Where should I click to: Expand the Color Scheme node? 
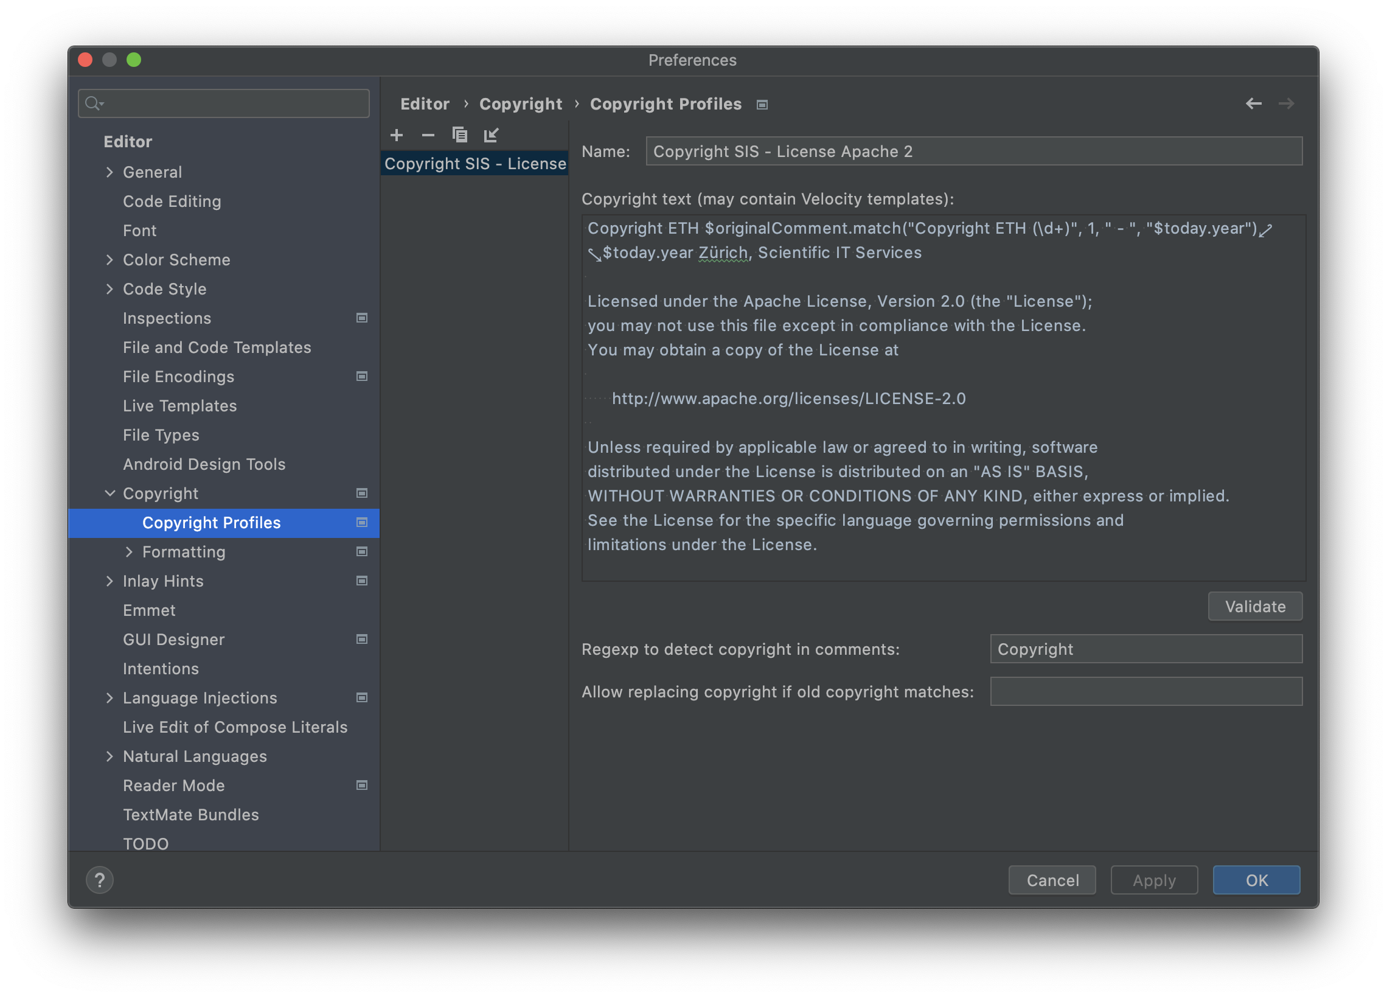tap(109, 259)
